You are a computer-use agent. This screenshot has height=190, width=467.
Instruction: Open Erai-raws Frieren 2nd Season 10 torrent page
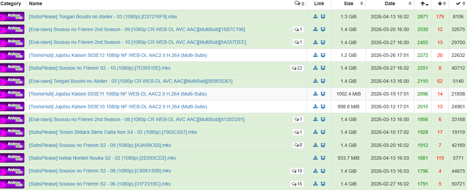pos(138,42)
